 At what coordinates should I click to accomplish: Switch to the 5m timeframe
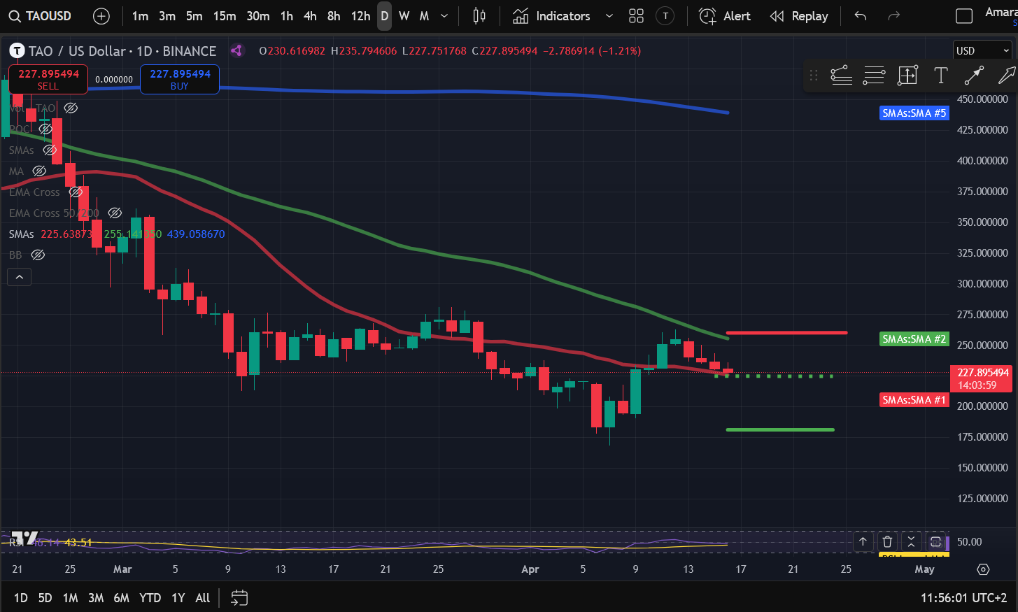(x=195, y=16)
